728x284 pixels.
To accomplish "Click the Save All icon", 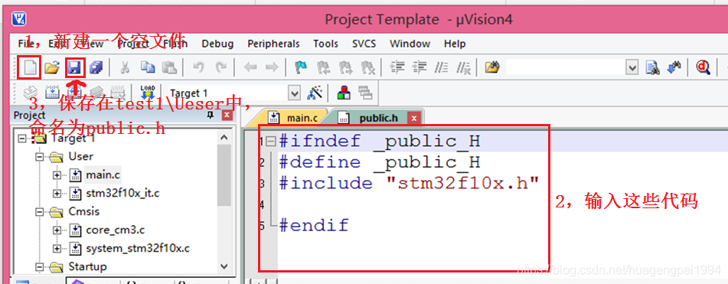I will [96, 68].
